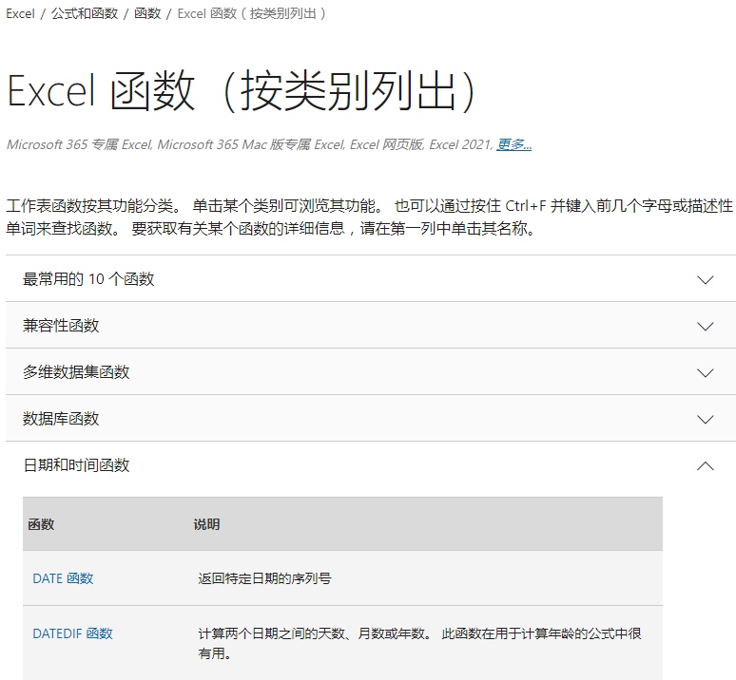
Task: Click the chevron beside 最常用的 10 个函数
Action: 705,279
